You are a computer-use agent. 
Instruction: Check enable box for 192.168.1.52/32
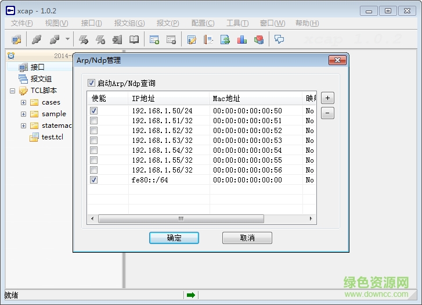(93, 130)
